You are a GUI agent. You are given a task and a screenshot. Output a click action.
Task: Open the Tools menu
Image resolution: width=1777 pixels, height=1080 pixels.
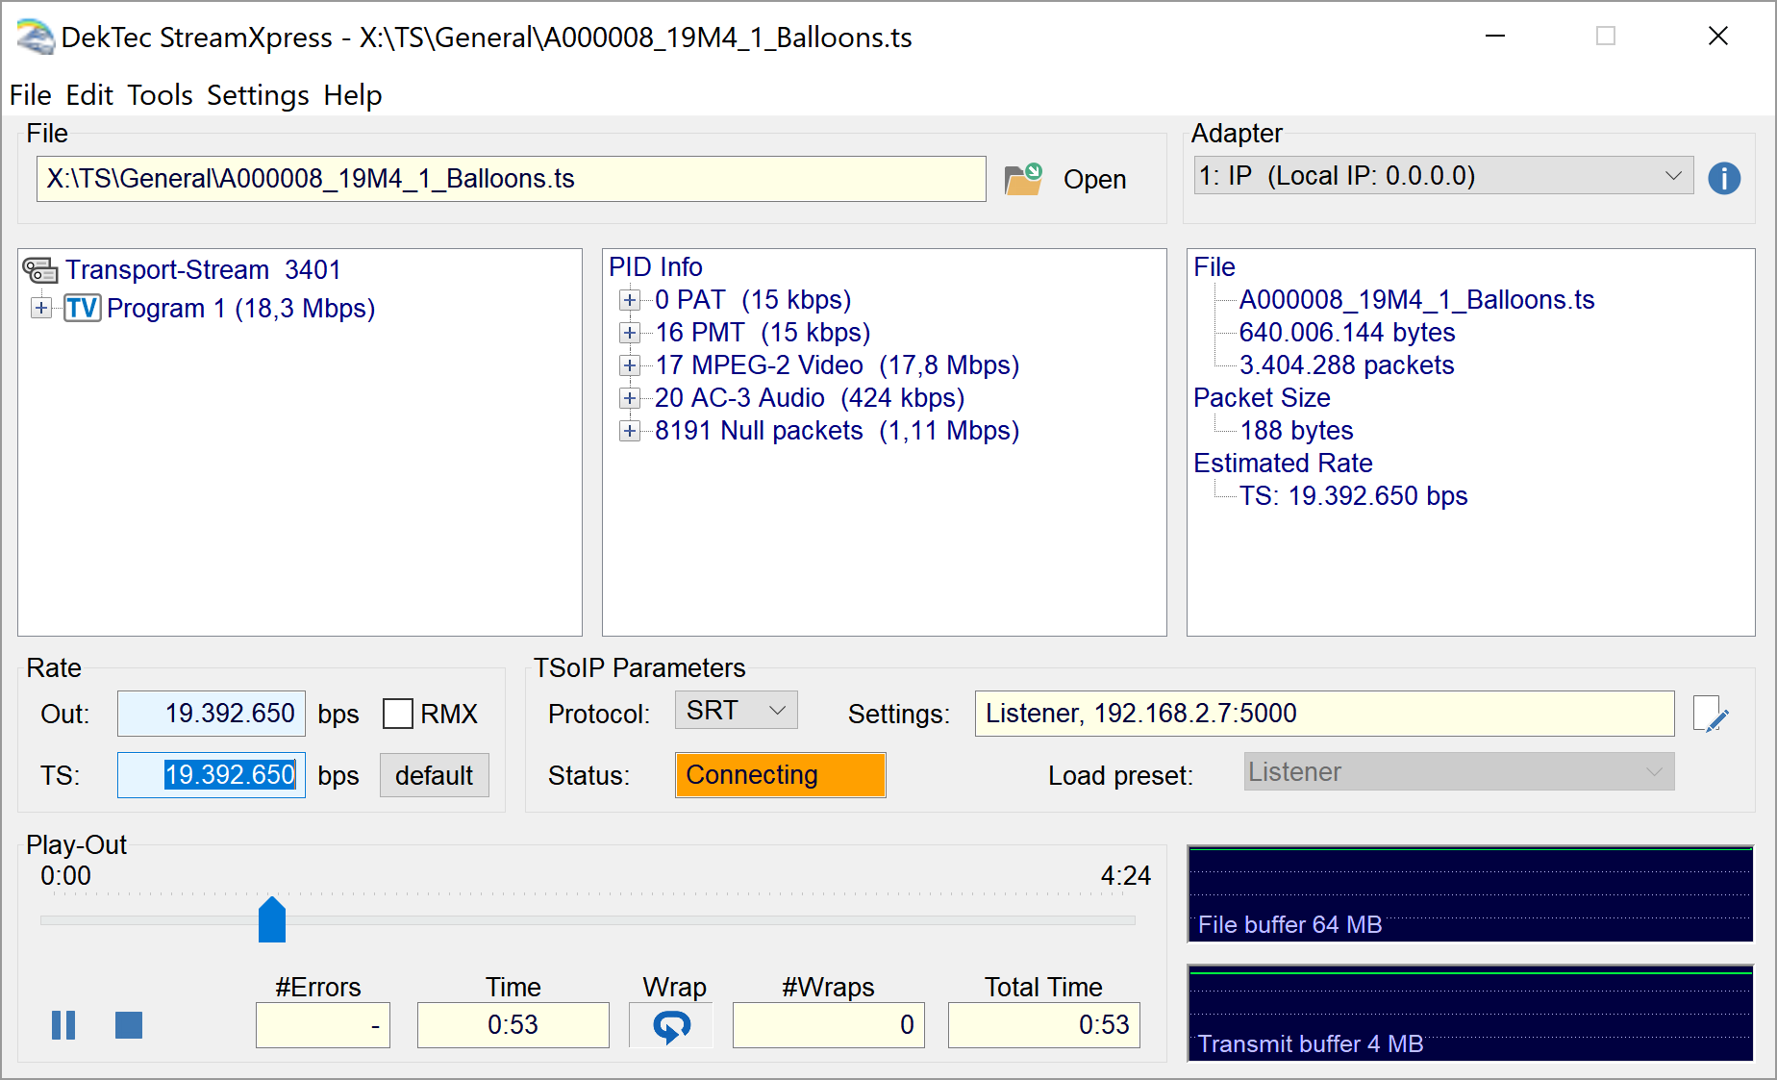point(160,95)
